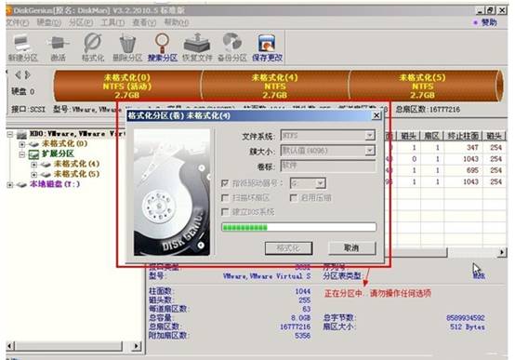Viewport: 515px width, 360px height.
Task: Click table cell value 347
Action: pyautogui.click(x=472, y=148)
